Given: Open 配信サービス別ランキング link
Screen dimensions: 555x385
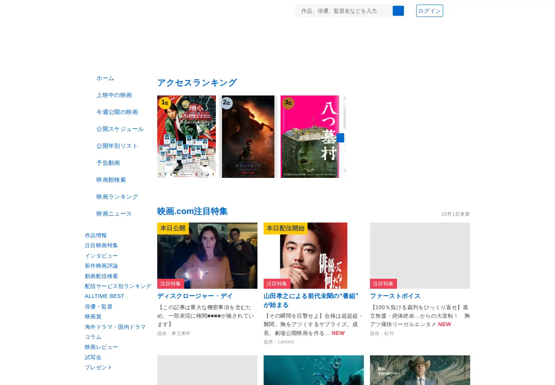Looking at the screenshot, I should click(118, 286).
